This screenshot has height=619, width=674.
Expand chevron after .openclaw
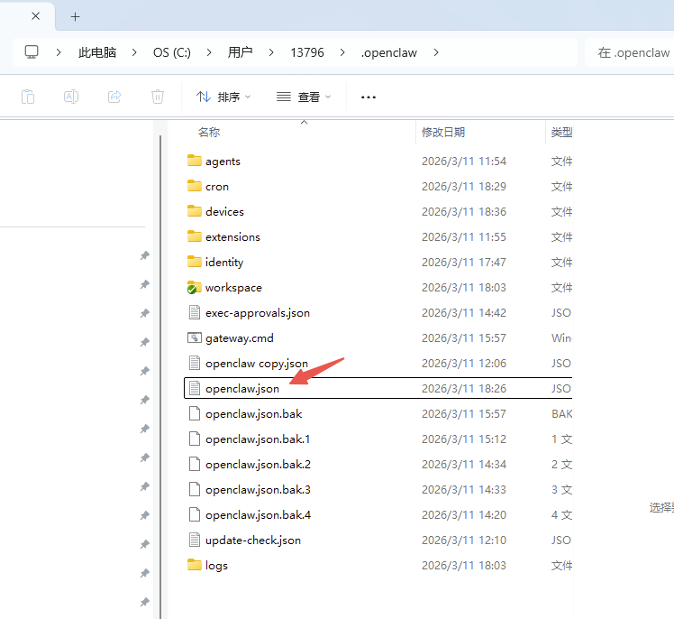(x=436, y=52)
